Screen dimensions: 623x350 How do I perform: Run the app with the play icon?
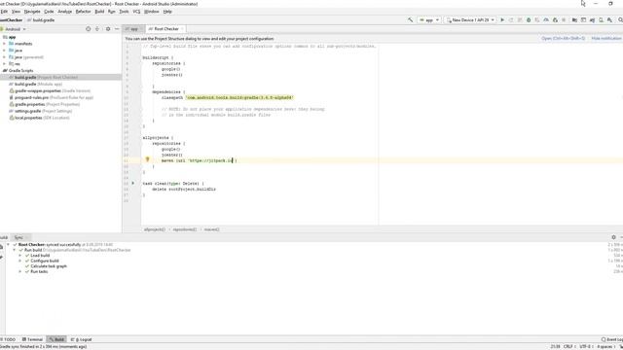502,19
